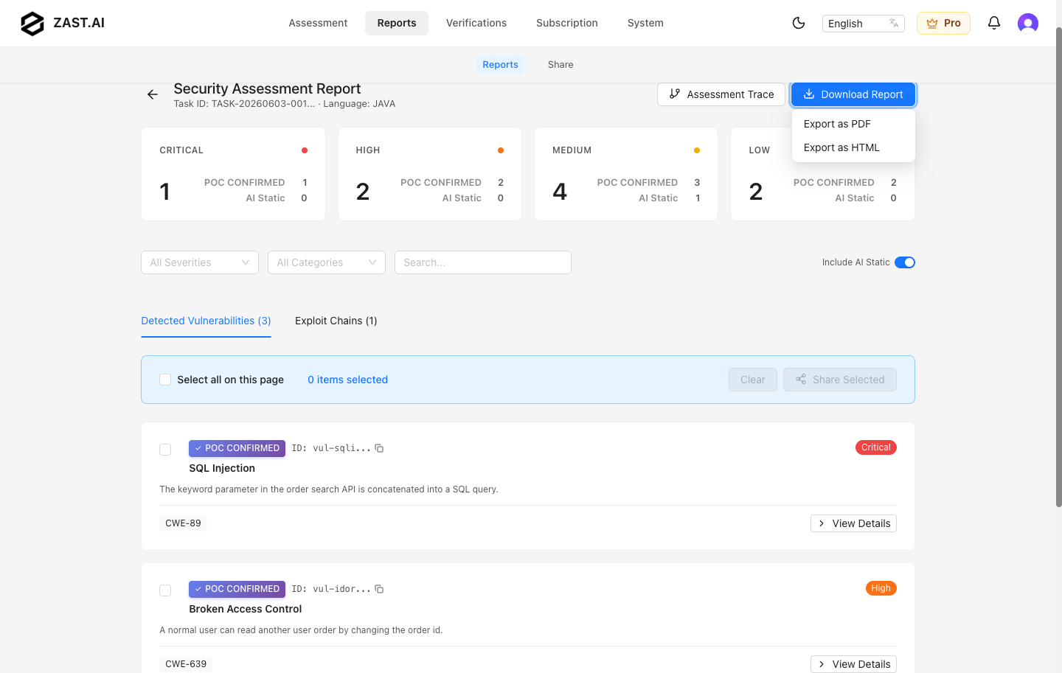Open the All Categories dropdown
The height and width of the screenshot is (673, 1062).
(327, 262)
